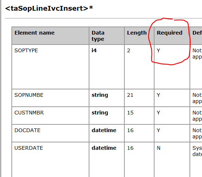The height and width of the screenshot is (177, 202).
Task: Click the datetime type in DOCDATE row
Action: [x=104, y=130]
